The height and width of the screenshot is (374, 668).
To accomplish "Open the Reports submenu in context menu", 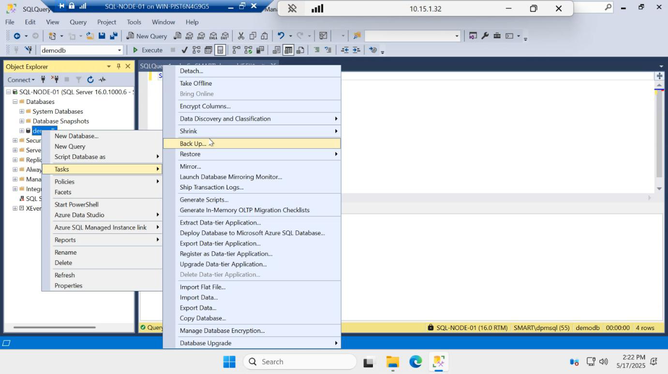I will coord(102,240).
